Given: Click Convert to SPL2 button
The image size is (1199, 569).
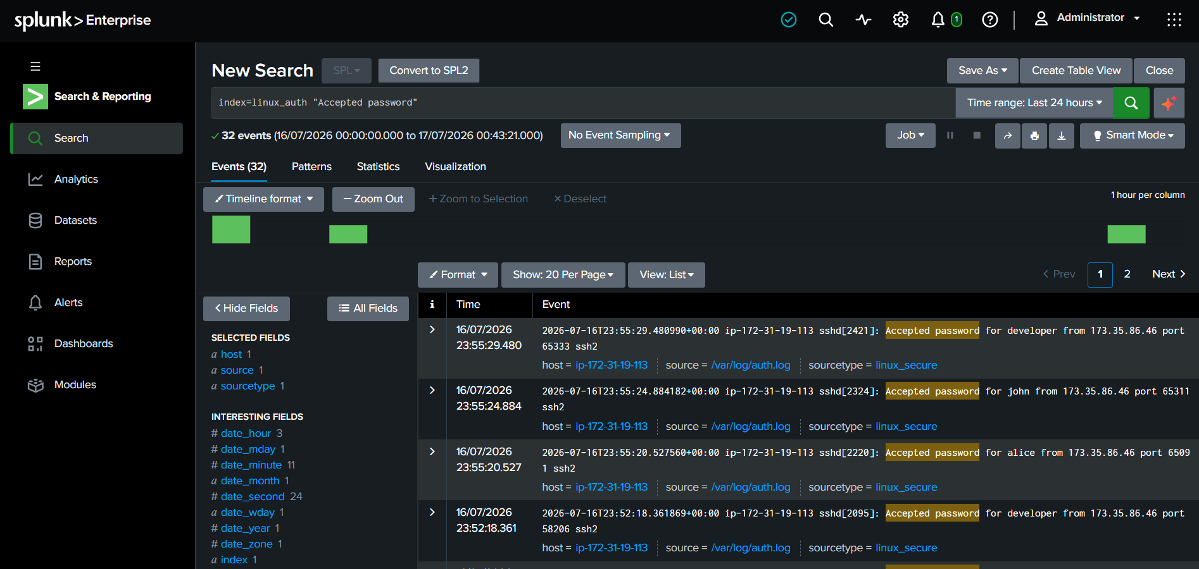Looking at the screenshot, I should pos(429,71).
